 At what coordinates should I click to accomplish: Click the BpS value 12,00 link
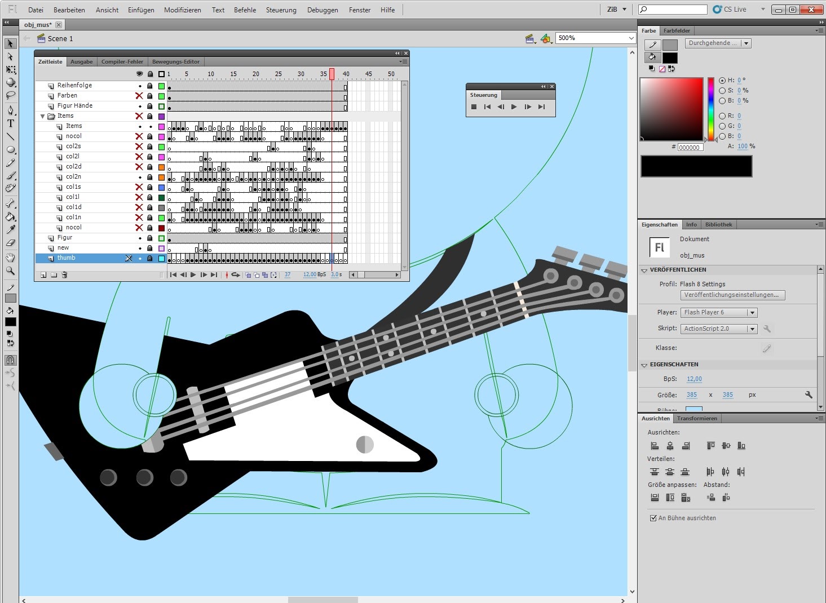694,379
